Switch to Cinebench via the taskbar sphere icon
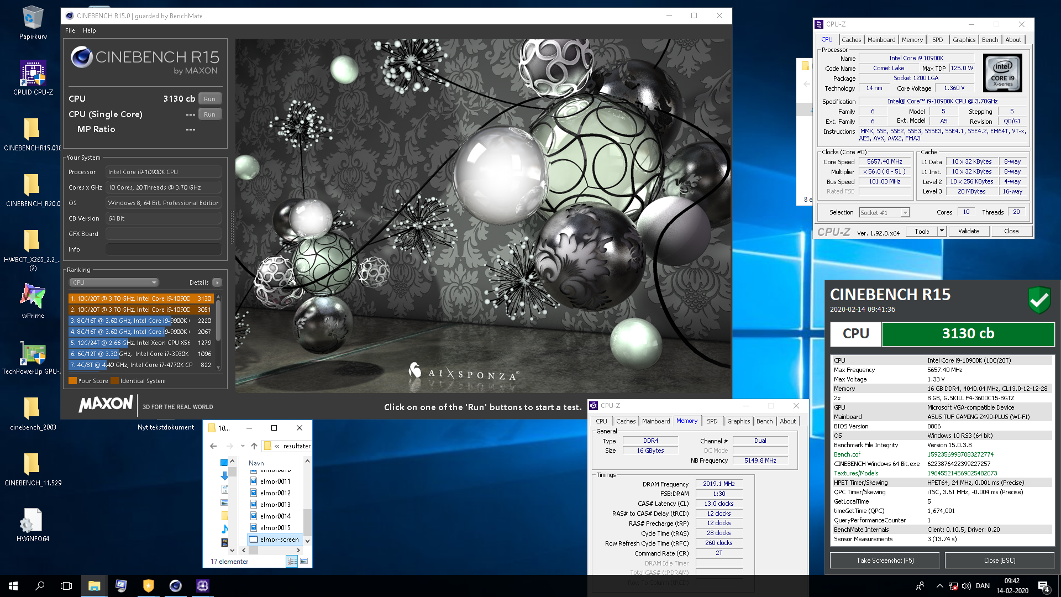 pos(176,586)
